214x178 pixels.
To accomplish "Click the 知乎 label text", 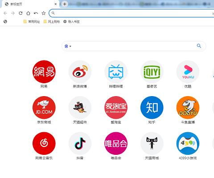I will point(152,122).
